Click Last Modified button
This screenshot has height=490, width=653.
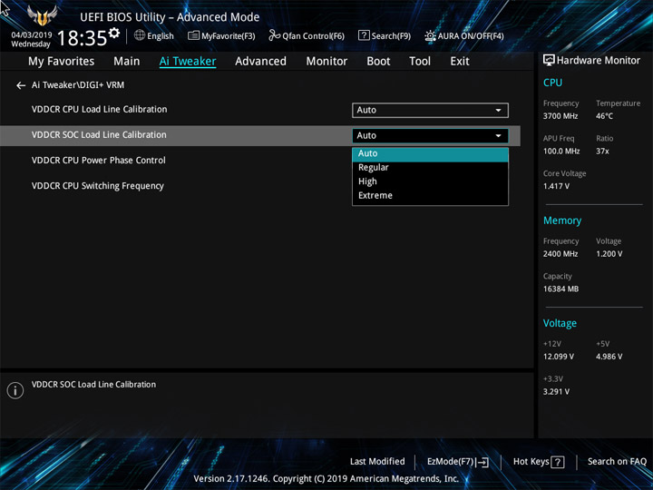pos(377,462)
